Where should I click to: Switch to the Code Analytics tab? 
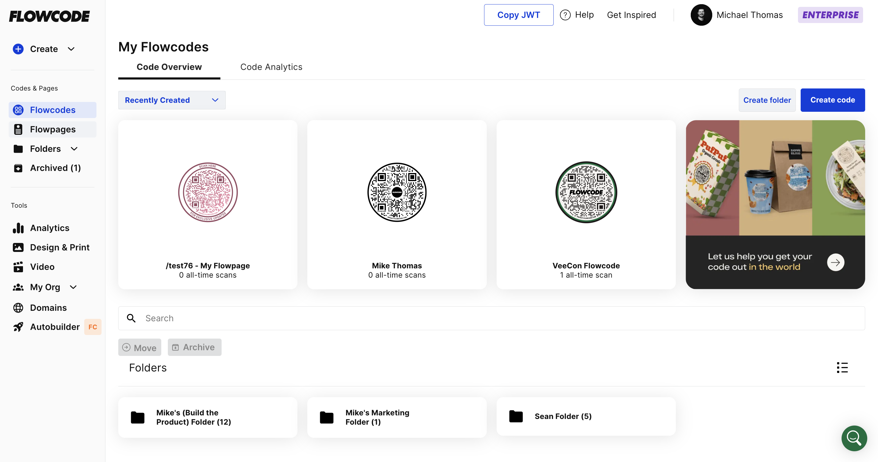[x=271, y=67]
